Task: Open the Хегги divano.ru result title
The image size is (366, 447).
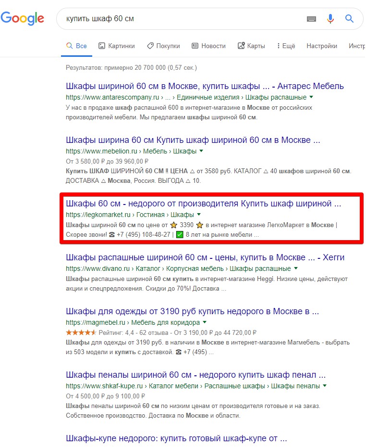Action: pyautogui.click(x=205, y=257)
